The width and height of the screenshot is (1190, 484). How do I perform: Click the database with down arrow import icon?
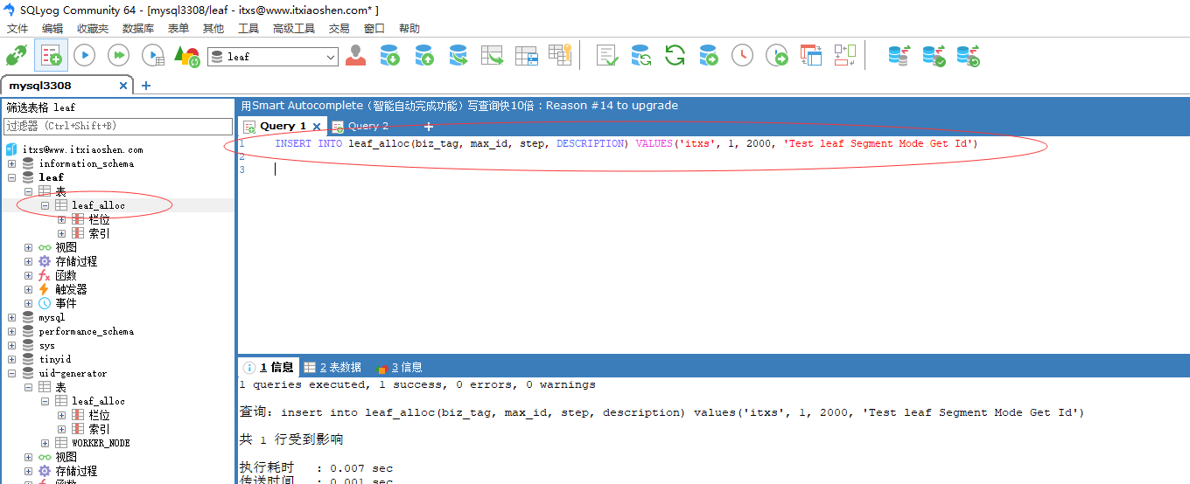(389, 56)
